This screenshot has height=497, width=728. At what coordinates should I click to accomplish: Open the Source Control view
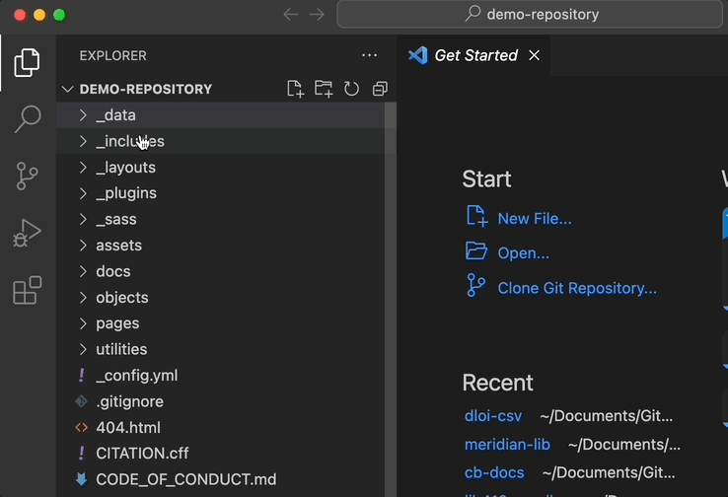tap(27, 176)
